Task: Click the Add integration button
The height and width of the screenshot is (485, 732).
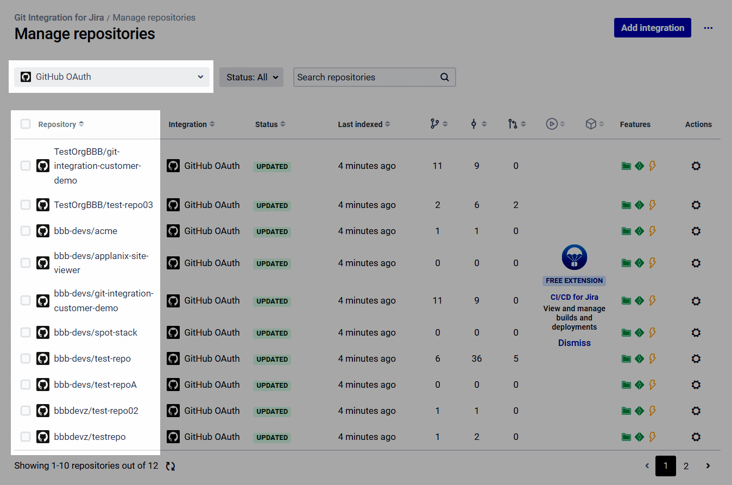Action: click(x=652, y=28)
